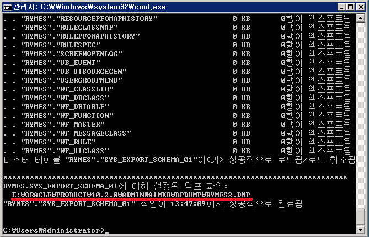Screen dimensions: 369x237
Task: Close the cmd.exe window
Action: [359, 7]
